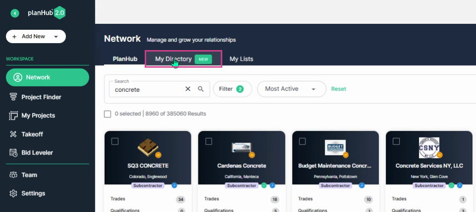The image size is (476, 212).
Task: Open Concrete Services NY, LLC name
Action: (x=429, y=166)
